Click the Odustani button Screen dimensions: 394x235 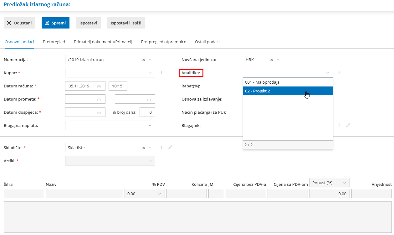[x=19, y=23]
